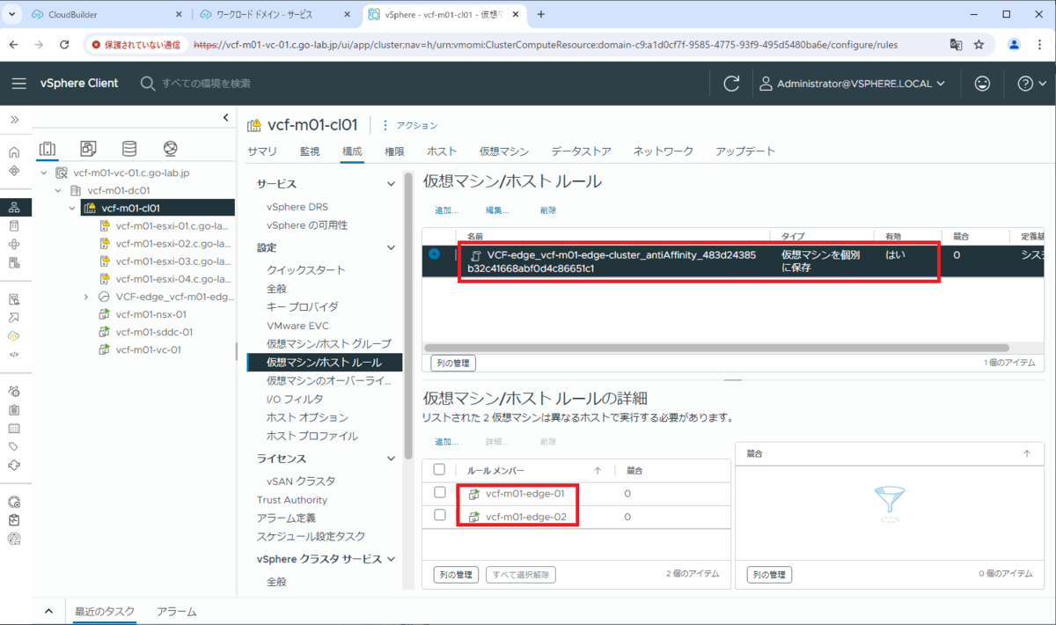
Task: Click 列の管理 under rule members table
Action: click(x=456, y=575)
